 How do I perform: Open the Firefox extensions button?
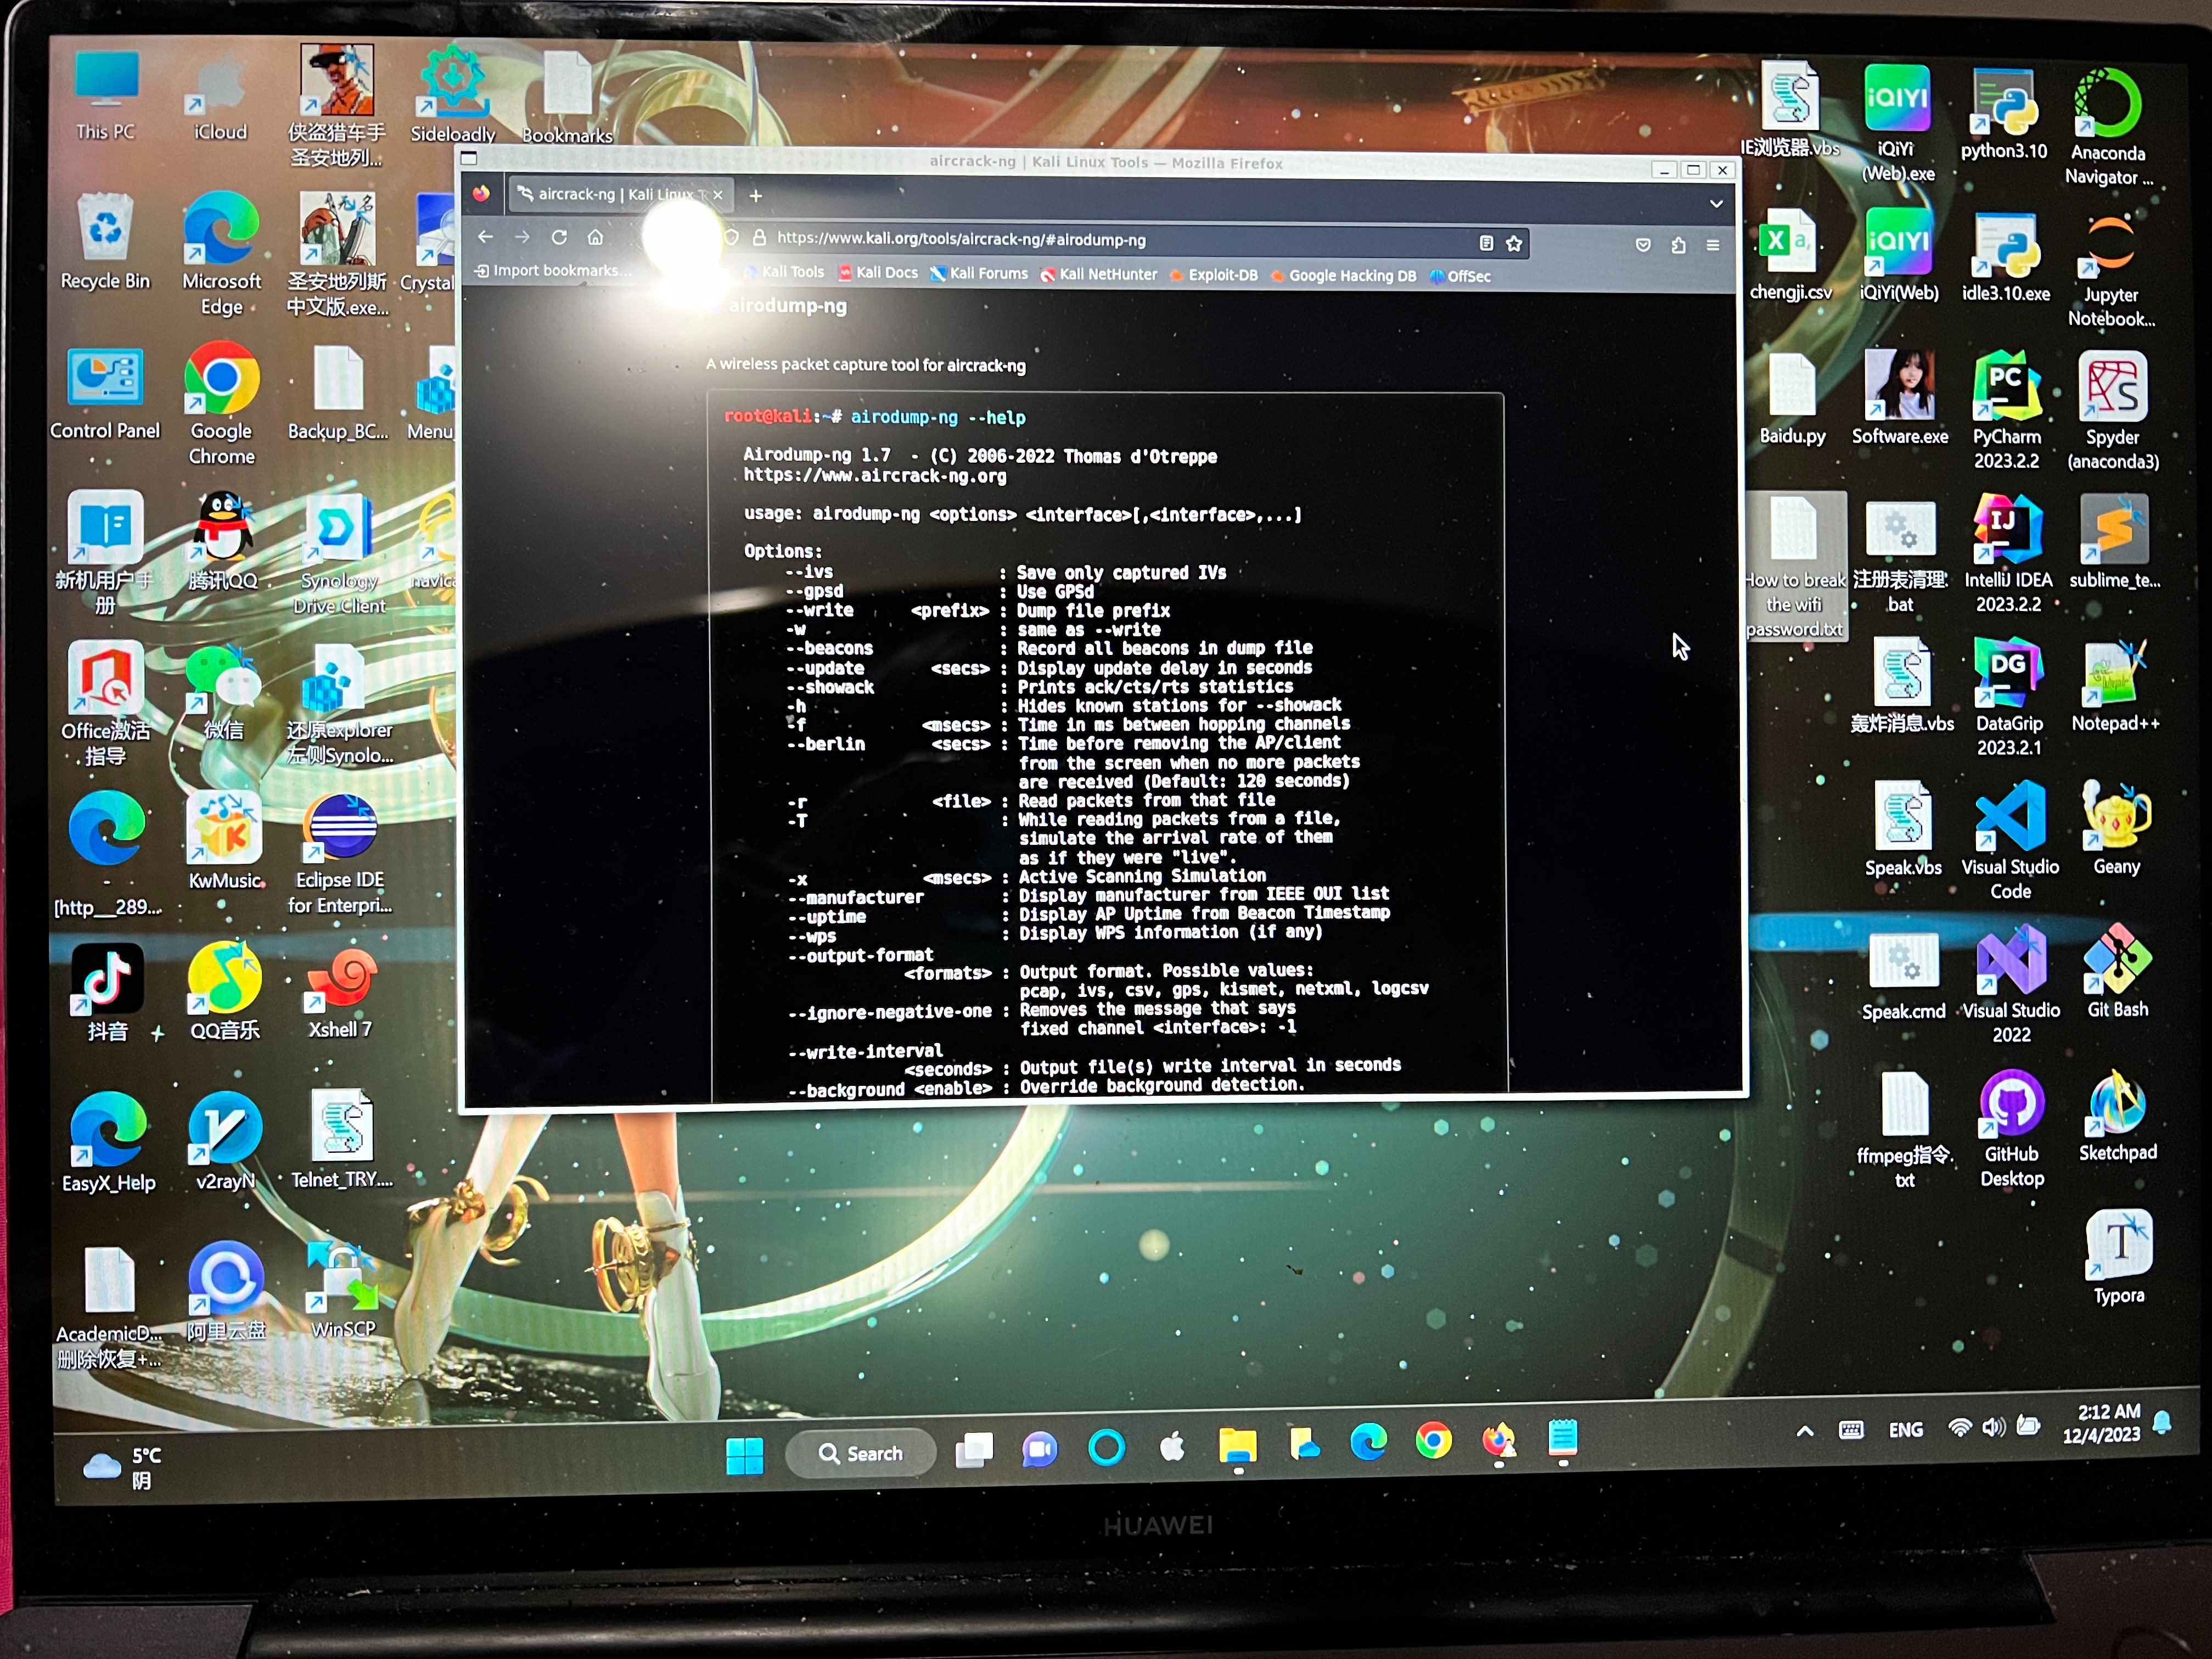[1678, 245]
